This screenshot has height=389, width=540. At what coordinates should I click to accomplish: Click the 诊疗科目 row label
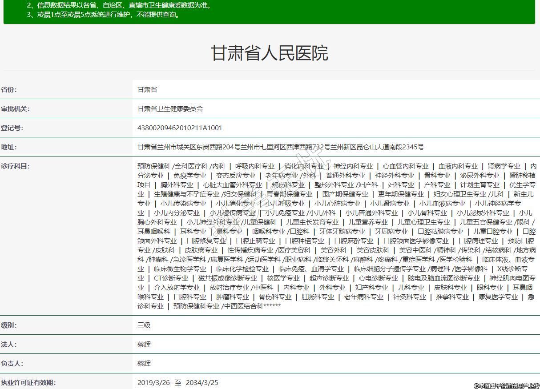[15, 166]
